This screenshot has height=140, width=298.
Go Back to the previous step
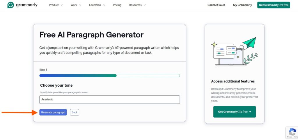click(x=74, y=112)
